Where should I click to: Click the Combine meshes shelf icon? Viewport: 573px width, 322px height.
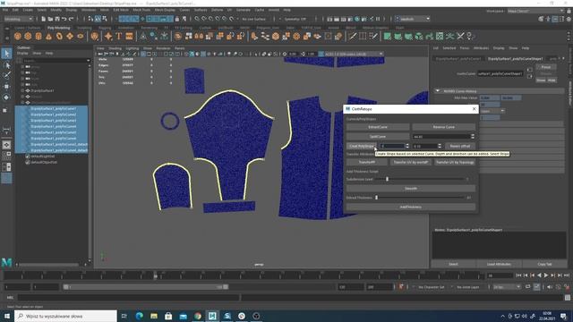click(178, 36)
